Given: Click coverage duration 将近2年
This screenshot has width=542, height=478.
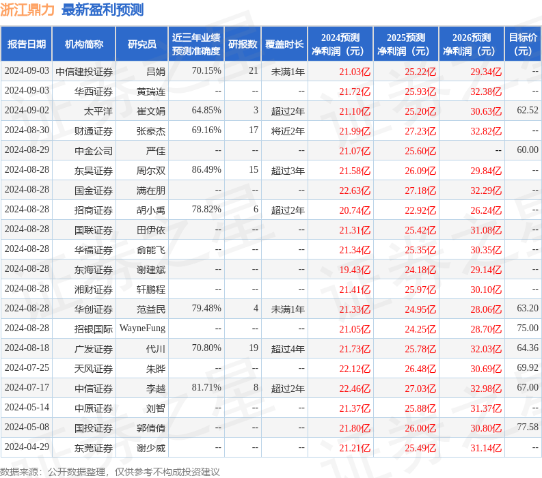Looking at the screenshot, I should (x=288, y=131).
